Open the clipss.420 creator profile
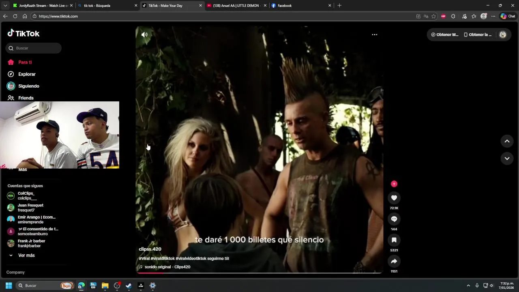 150,249
